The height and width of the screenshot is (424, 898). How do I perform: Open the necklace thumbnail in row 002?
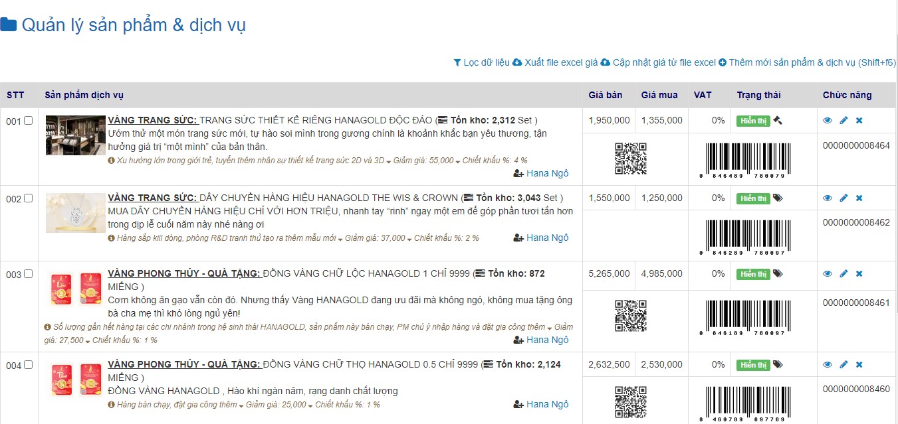tap(76, 213)
